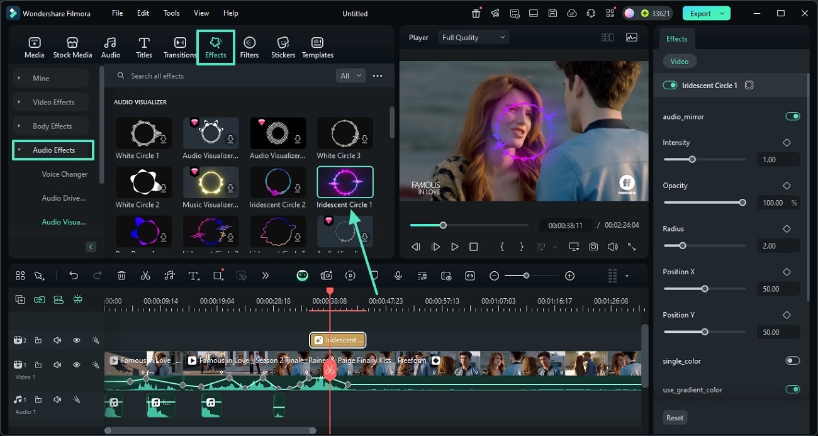The height and width of the screenshot is (436, 818).
Task: Click the Export button
Action: point(700,13)
